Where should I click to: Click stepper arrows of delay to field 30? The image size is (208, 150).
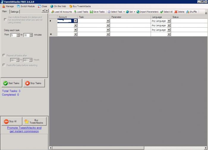coord(31,35)
